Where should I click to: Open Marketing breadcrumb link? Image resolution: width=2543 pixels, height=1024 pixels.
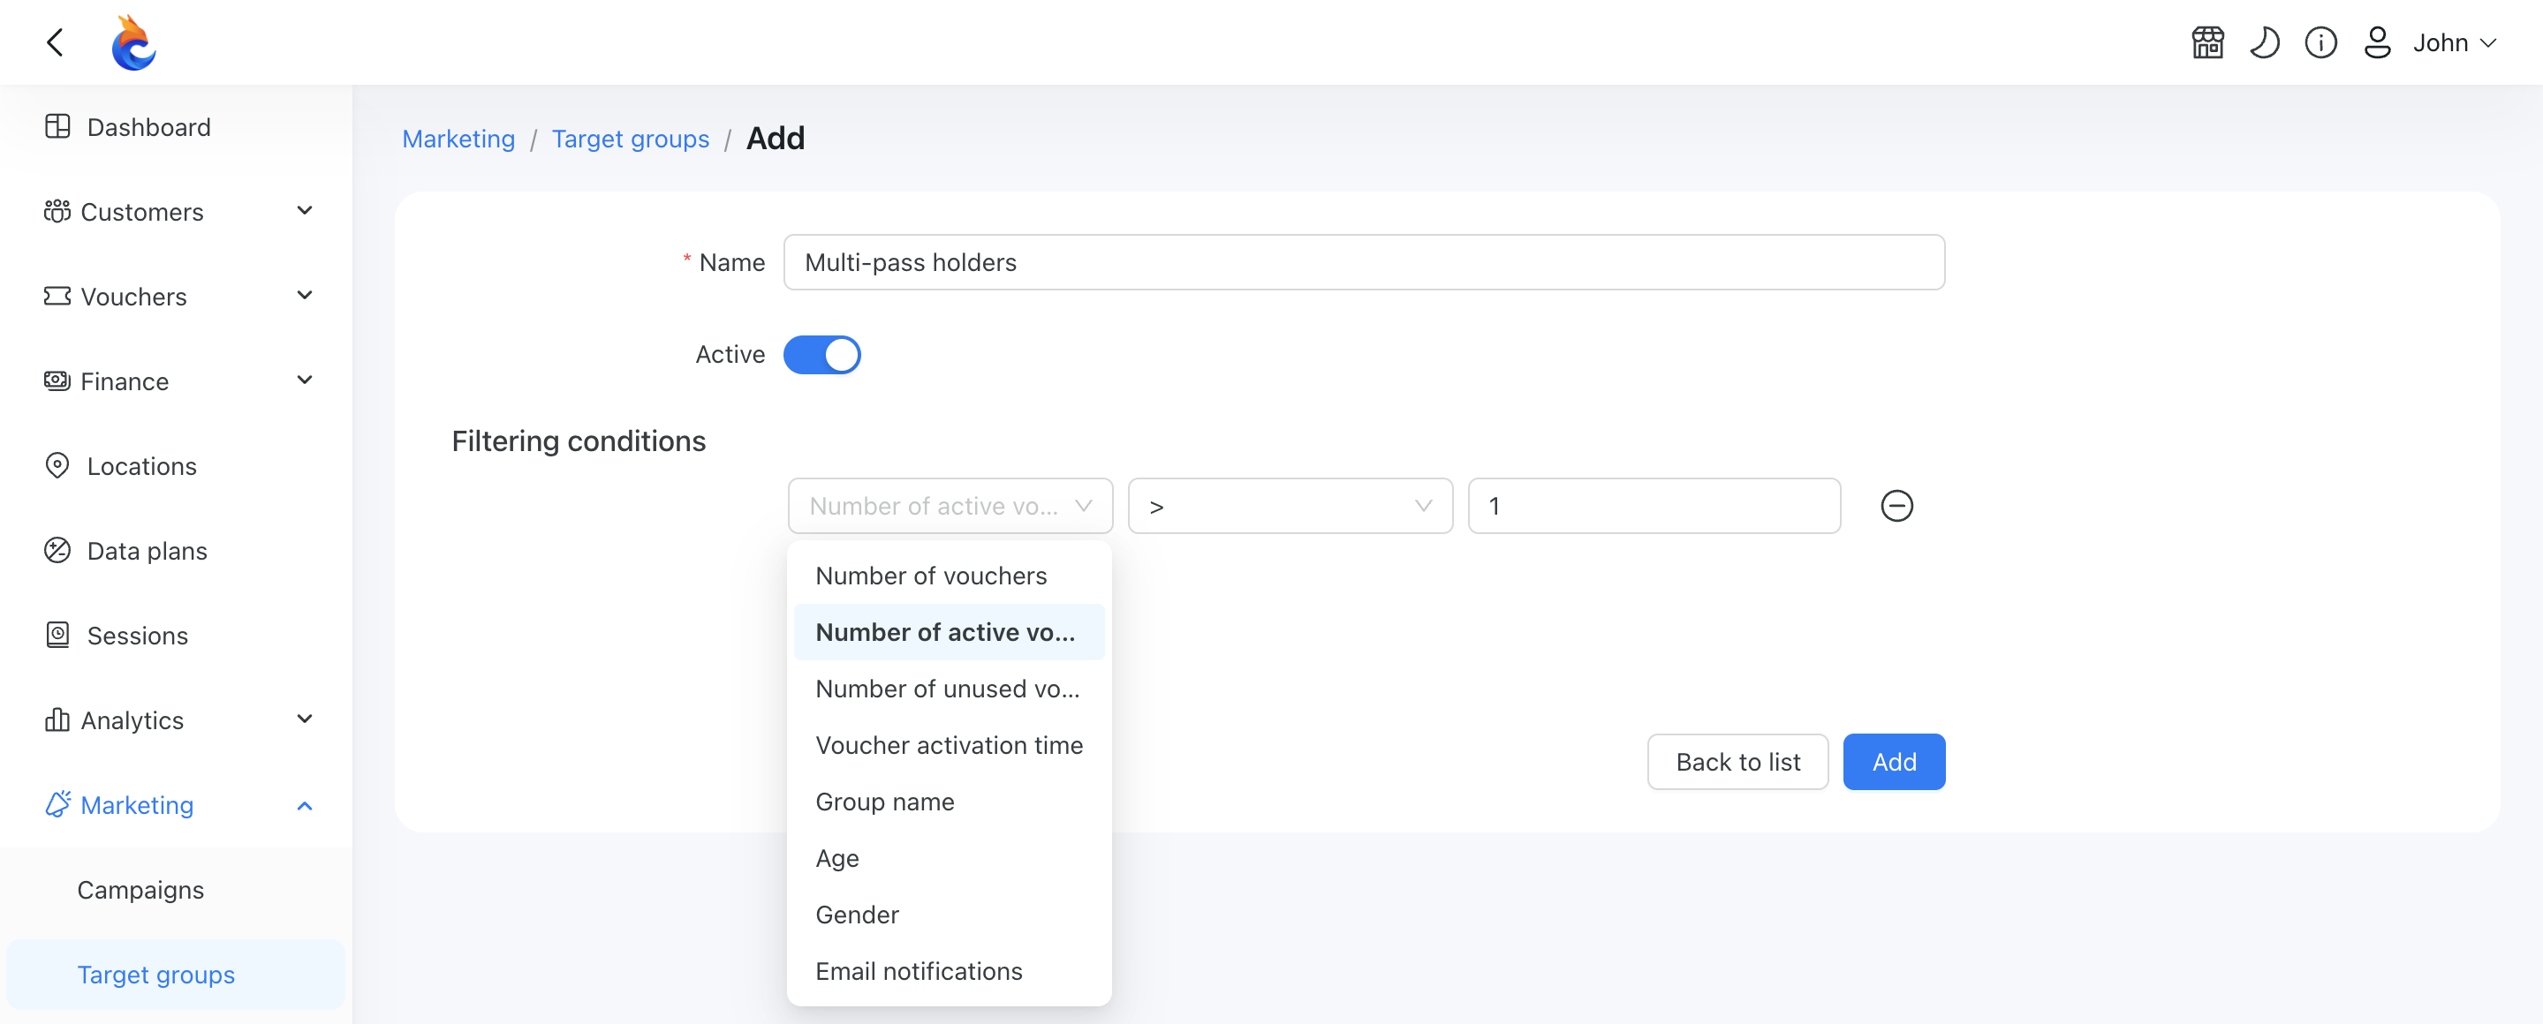[x=458, y=139]
